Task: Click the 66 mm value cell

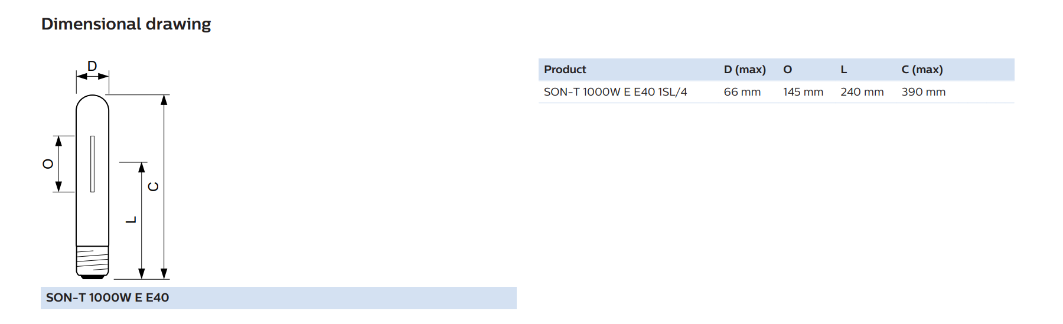Action: 742,92
